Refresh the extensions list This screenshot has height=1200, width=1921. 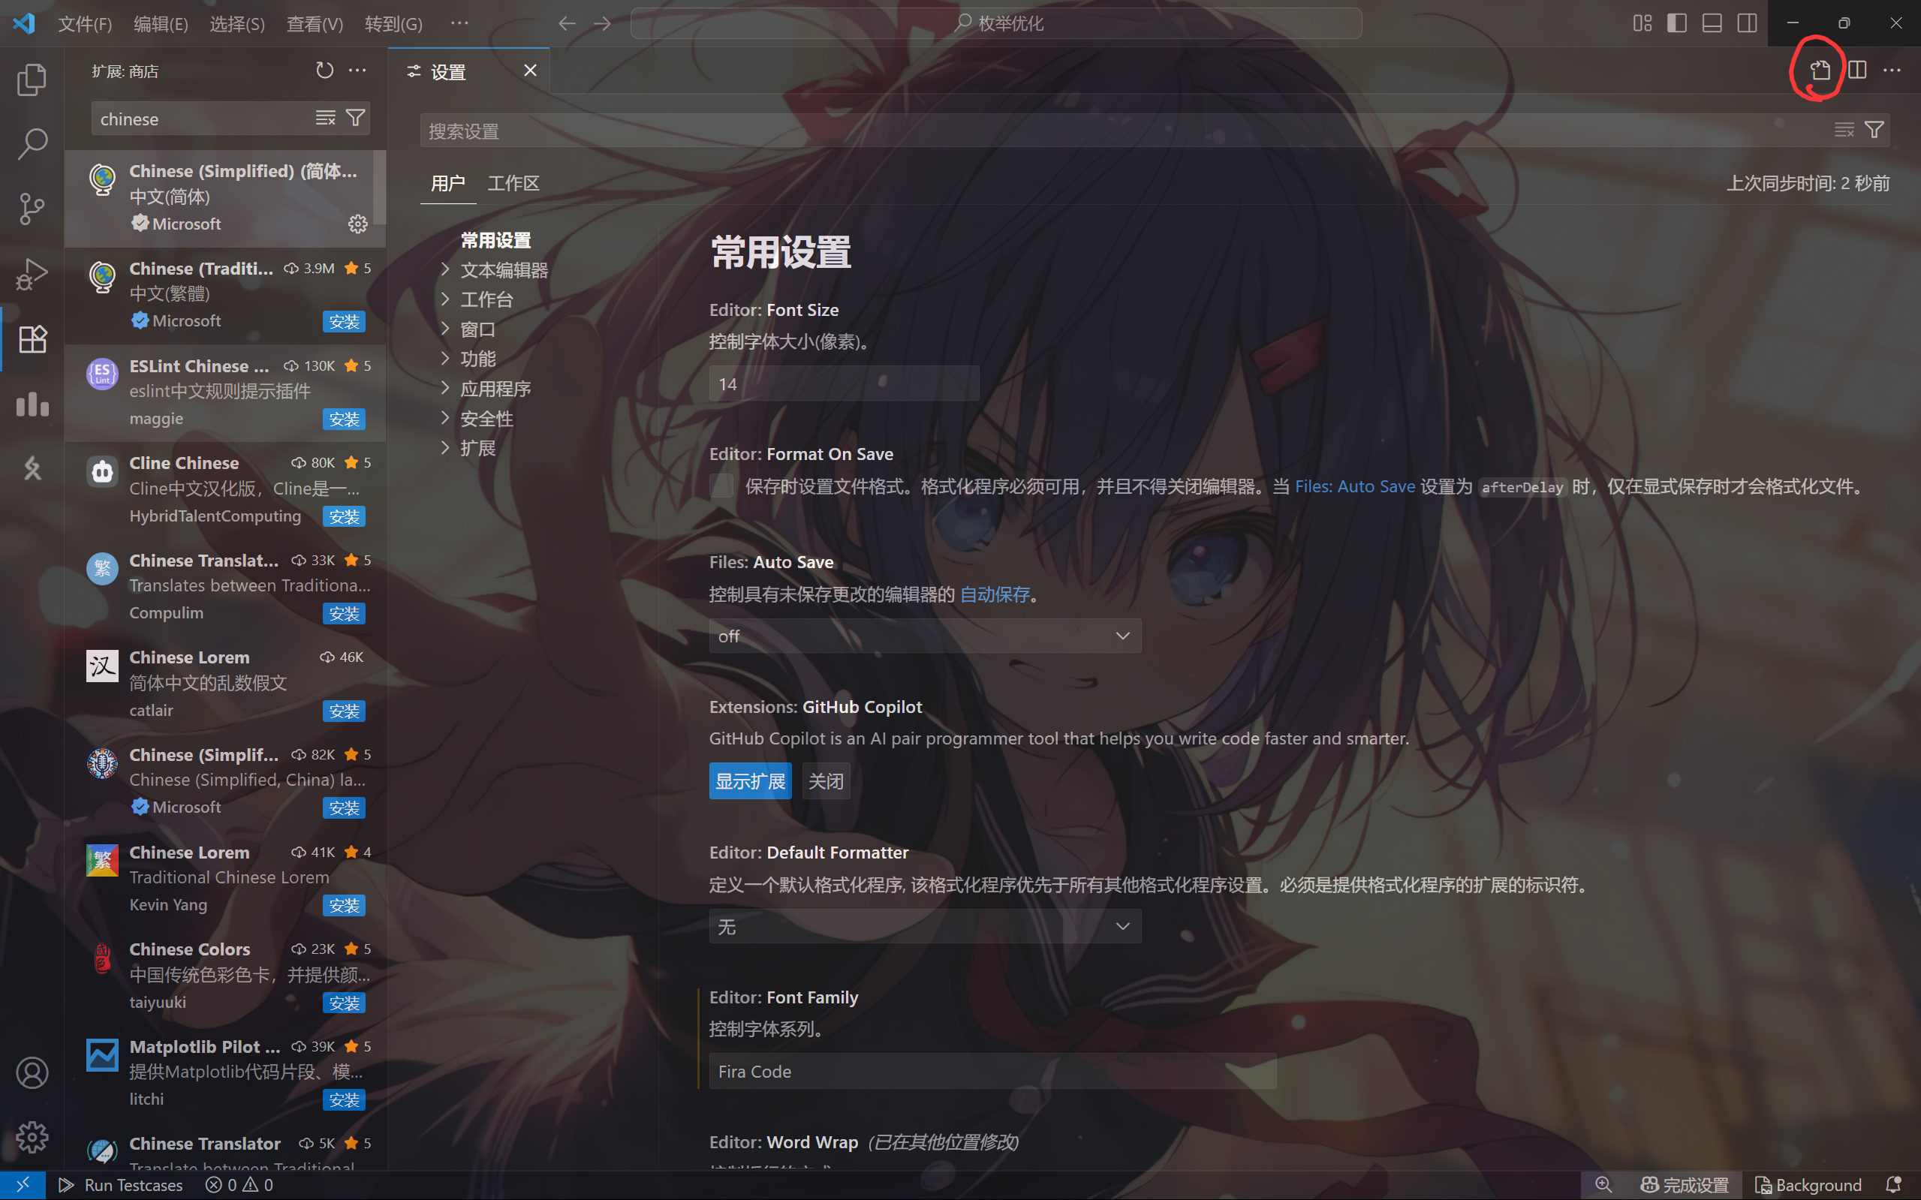[324, 71]
